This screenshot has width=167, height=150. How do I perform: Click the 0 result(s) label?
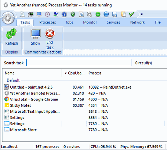144,63
